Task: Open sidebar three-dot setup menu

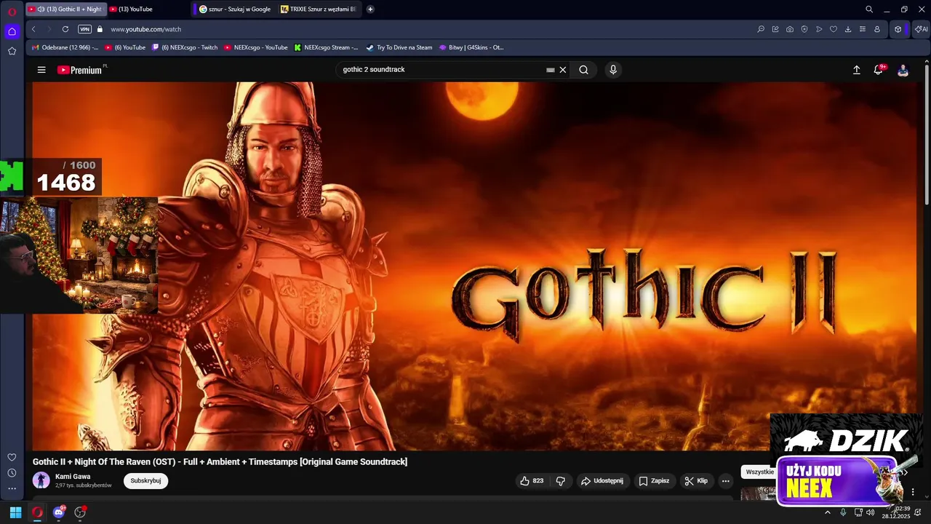Action: (12, 489)
